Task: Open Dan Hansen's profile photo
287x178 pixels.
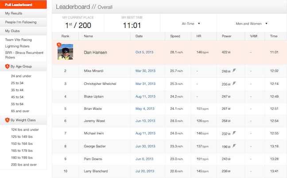Action: tap(65, 52)
